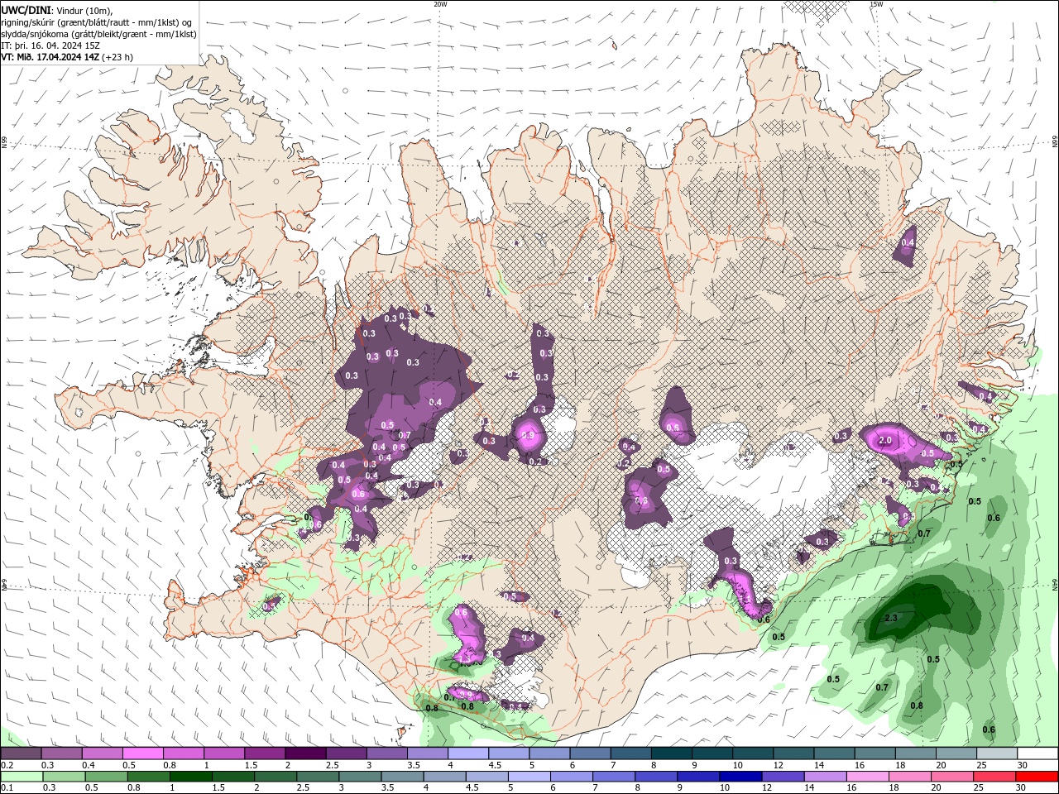This screenshot has width=1059, height=794.
Task: Click the 20W longitude label at top
Action: (440, 4)
